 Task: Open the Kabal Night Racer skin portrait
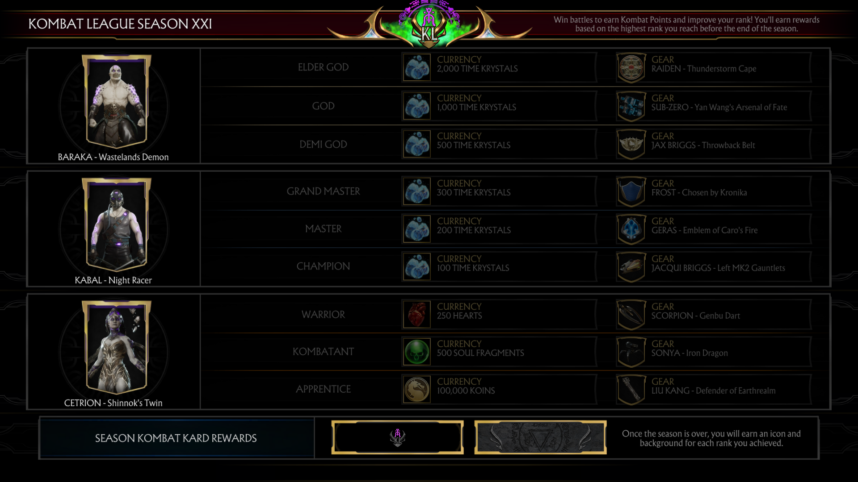[116, 224]
